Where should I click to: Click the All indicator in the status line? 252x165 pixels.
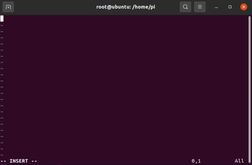[x=239, y=161]
